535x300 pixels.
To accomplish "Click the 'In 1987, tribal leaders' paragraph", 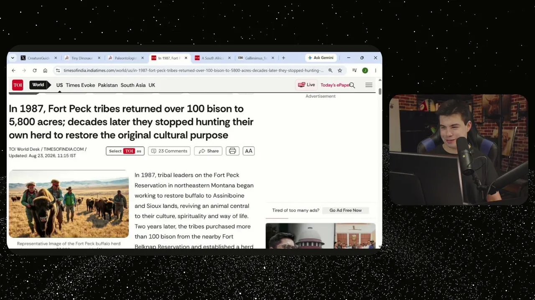I will (x=194, y=211).
